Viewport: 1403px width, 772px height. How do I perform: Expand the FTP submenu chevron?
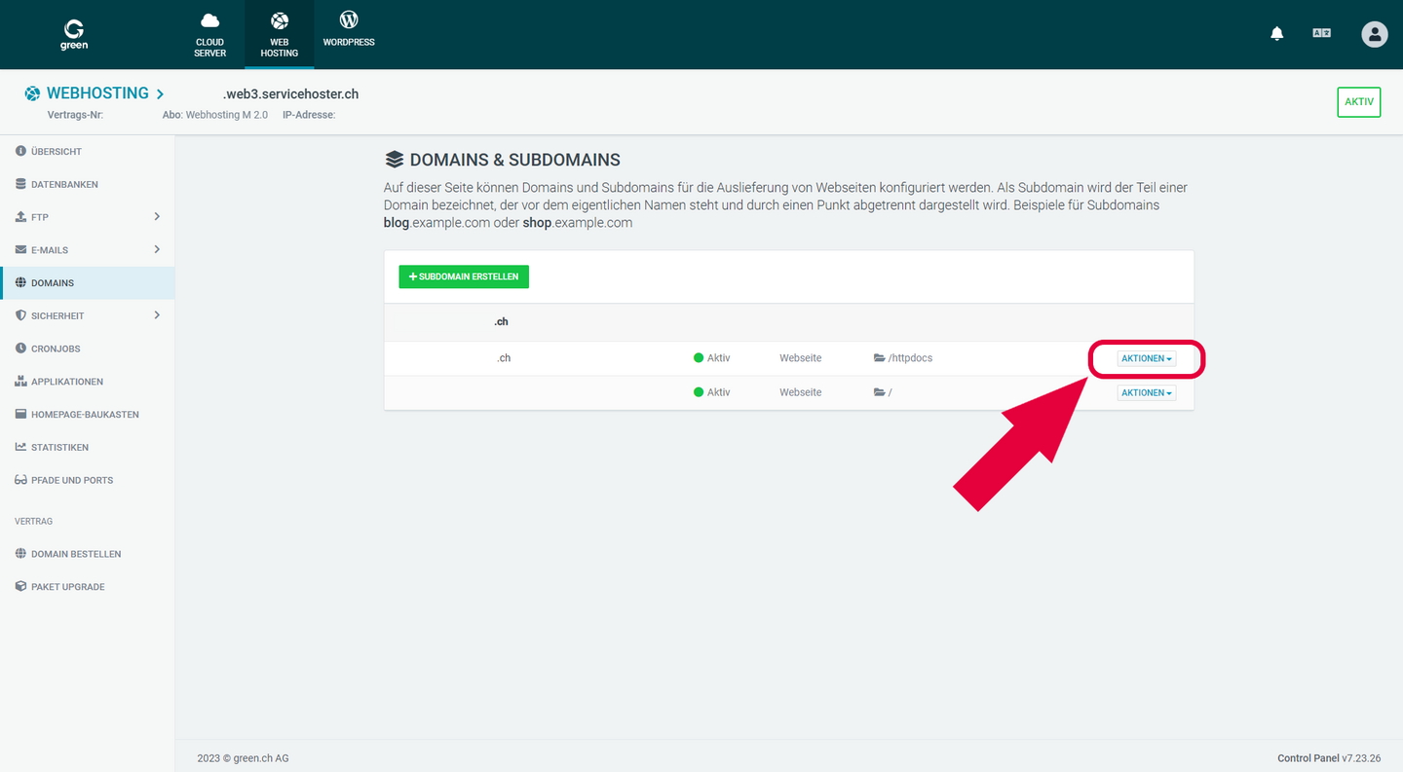[x=157, y=216]
